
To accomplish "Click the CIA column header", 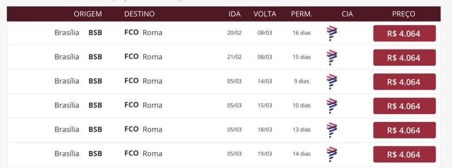I will [x=347, y=14].
